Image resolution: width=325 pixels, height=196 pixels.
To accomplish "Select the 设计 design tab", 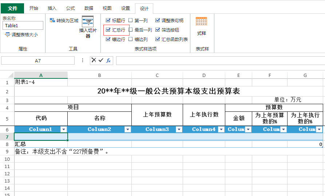I will pos(144,8).
